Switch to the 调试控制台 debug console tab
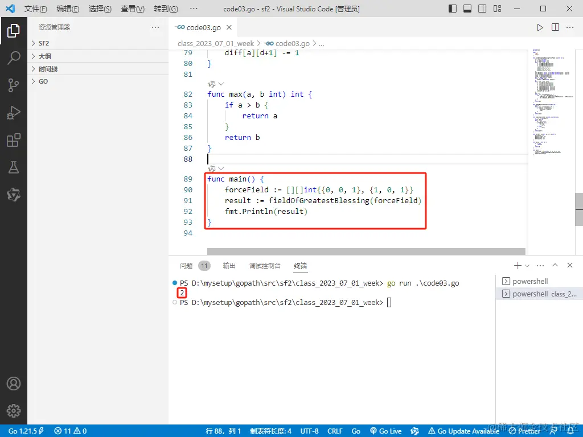This screenshot has height=437, width=583. pyautogui.click(x=265, y=266)
